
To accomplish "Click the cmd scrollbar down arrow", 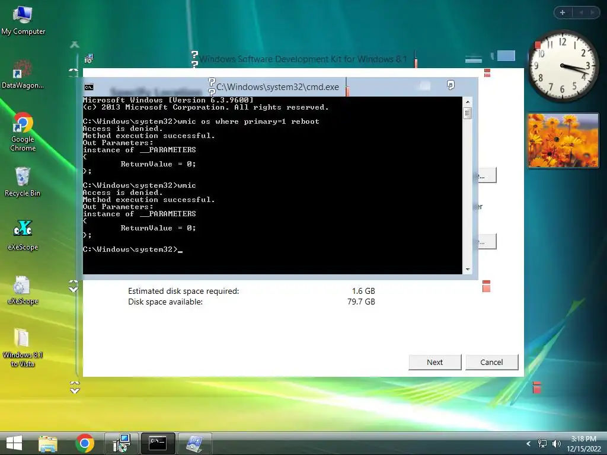I will pyautogui.click(x=467, y=270).
